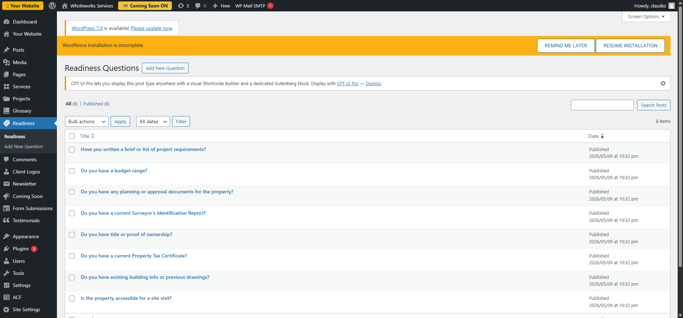Toggle the select-all checkbox beside Title header
The height and width of the screenshot is (318, 683).
(x=72, y=136)
